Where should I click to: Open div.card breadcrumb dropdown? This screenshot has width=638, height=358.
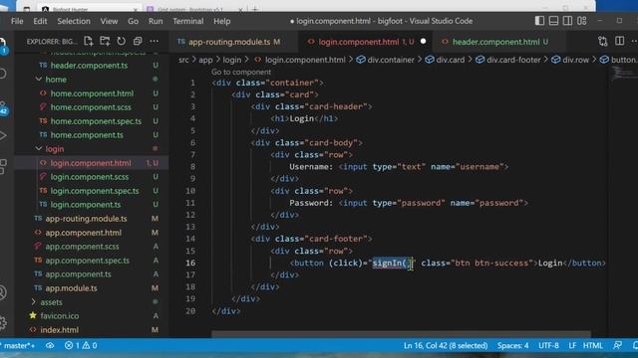[445, 60]
